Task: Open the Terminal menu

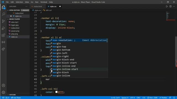Action: pos(44,2)
